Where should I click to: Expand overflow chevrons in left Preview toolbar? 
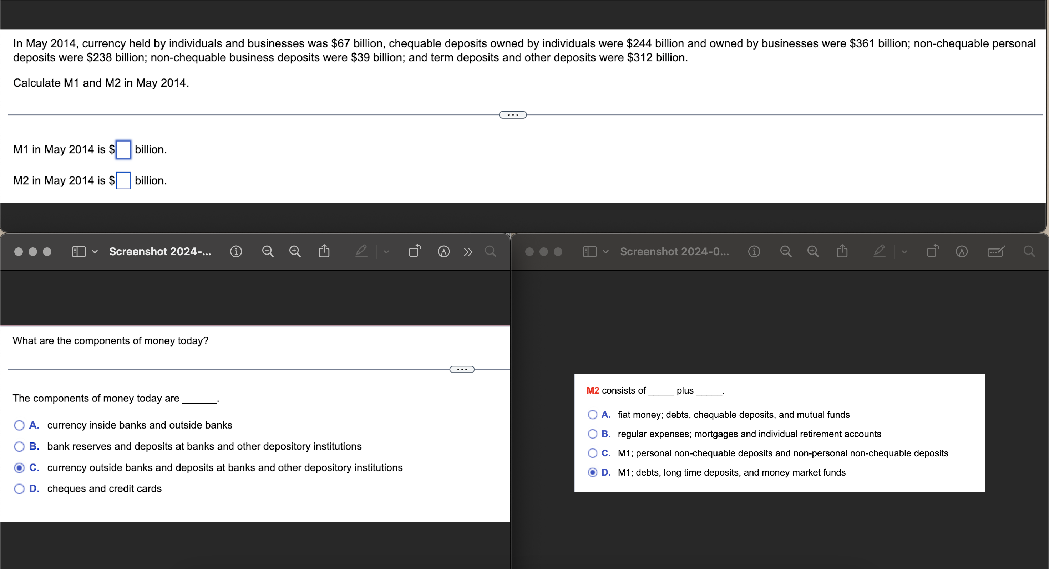pos(468,252)
